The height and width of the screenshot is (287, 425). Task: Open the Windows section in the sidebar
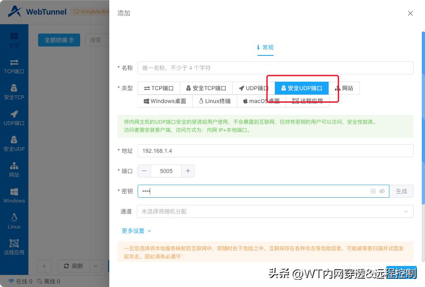(x=14, y=196)
